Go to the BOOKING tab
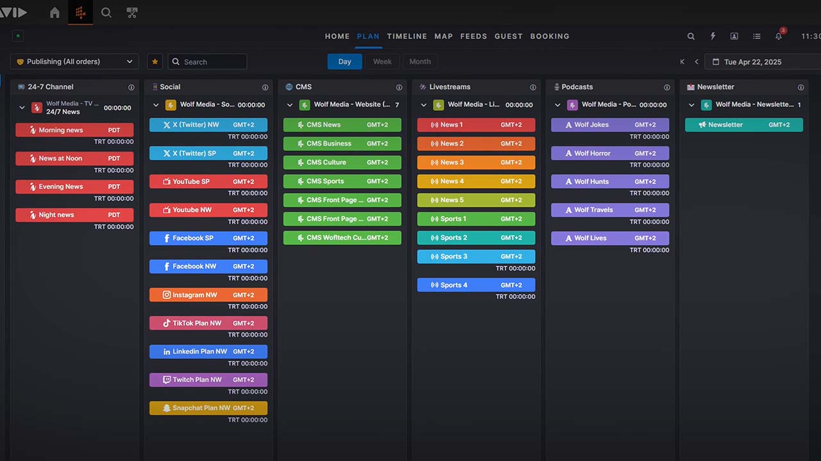Image resolution: width=821 pixels, height=461 pixels. tap(550, 36)
